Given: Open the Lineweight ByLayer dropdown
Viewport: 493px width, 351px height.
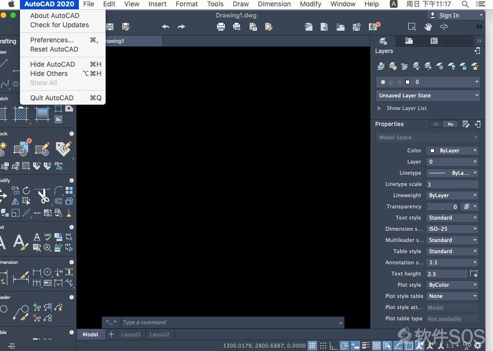Looking at the screenshot, I should click(x=453, y=195).
